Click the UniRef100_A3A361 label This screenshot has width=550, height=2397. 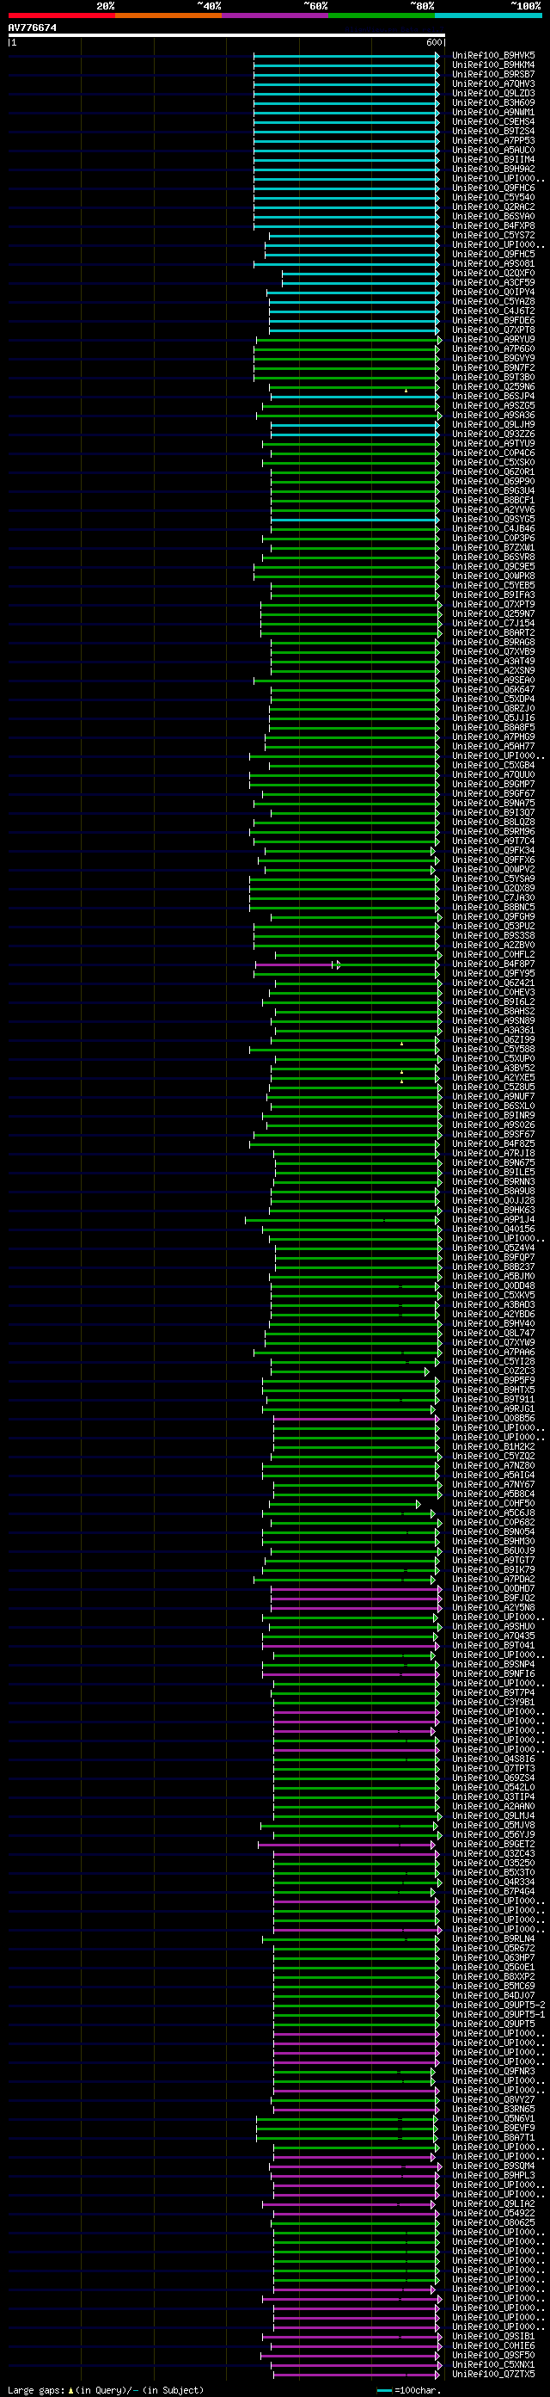493,1030
